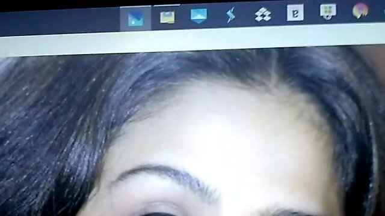Switch to the orange fox browser icon
Screen dimensions: 385x216
360,11
